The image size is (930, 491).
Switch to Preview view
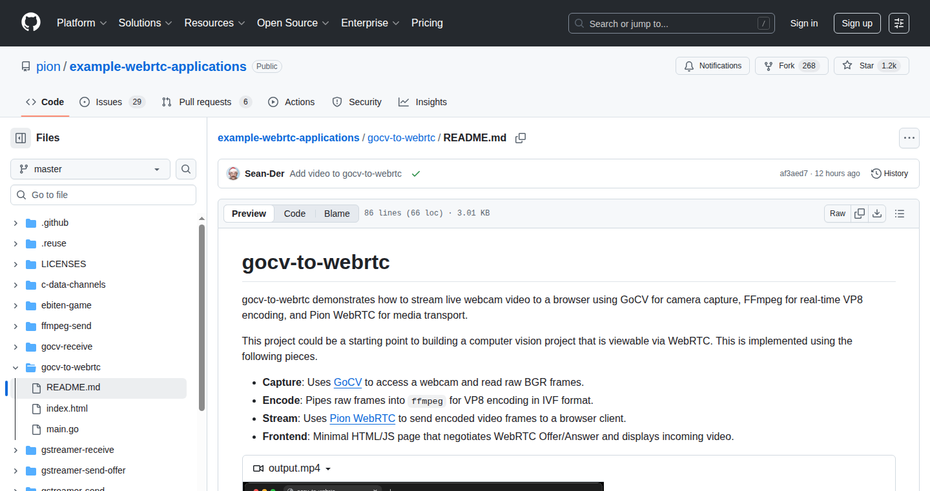tap(249, 214)
